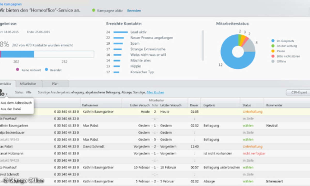This screenshot has width=310, height=186.
Task: Select the Kontakt Nº345 row name
Action: click(x=10, y=139)
